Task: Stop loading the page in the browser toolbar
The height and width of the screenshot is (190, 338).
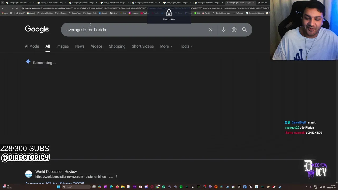Action: 12,8
